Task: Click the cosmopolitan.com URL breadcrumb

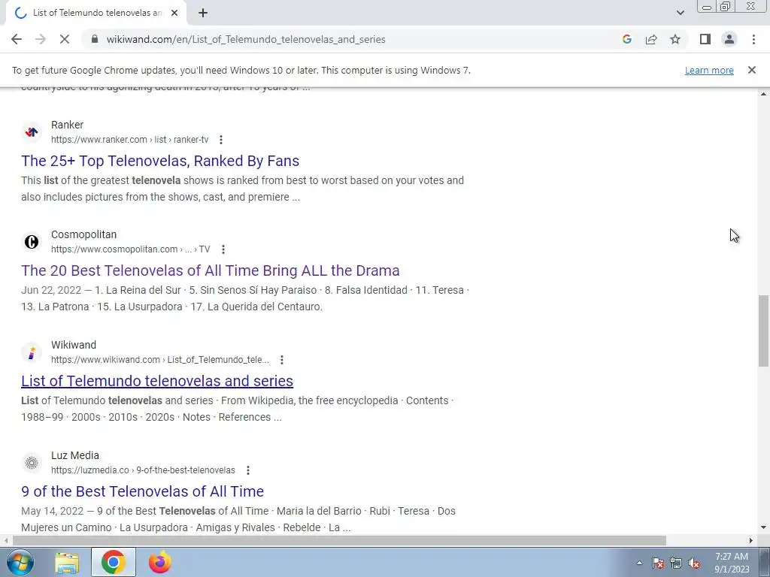Action: point(131,249)
